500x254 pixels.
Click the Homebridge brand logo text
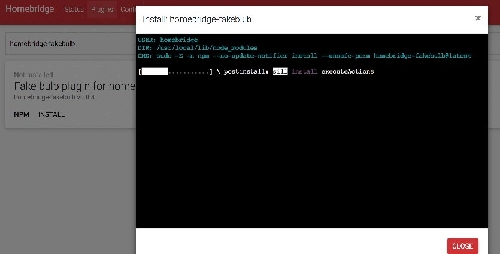tap(30, 9)
